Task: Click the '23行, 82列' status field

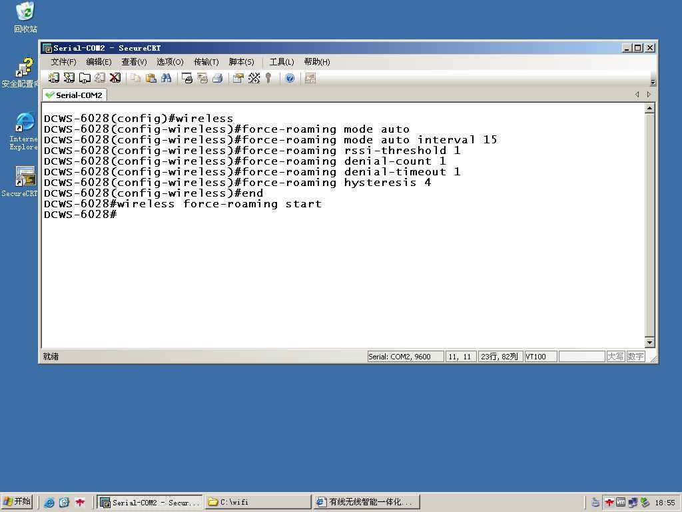Action: click(500, 357)
